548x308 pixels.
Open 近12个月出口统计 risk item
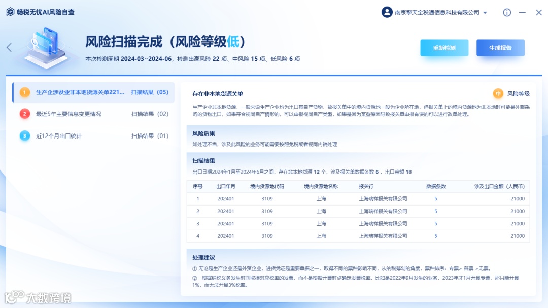pyautogui.click(x=59, y=136)
